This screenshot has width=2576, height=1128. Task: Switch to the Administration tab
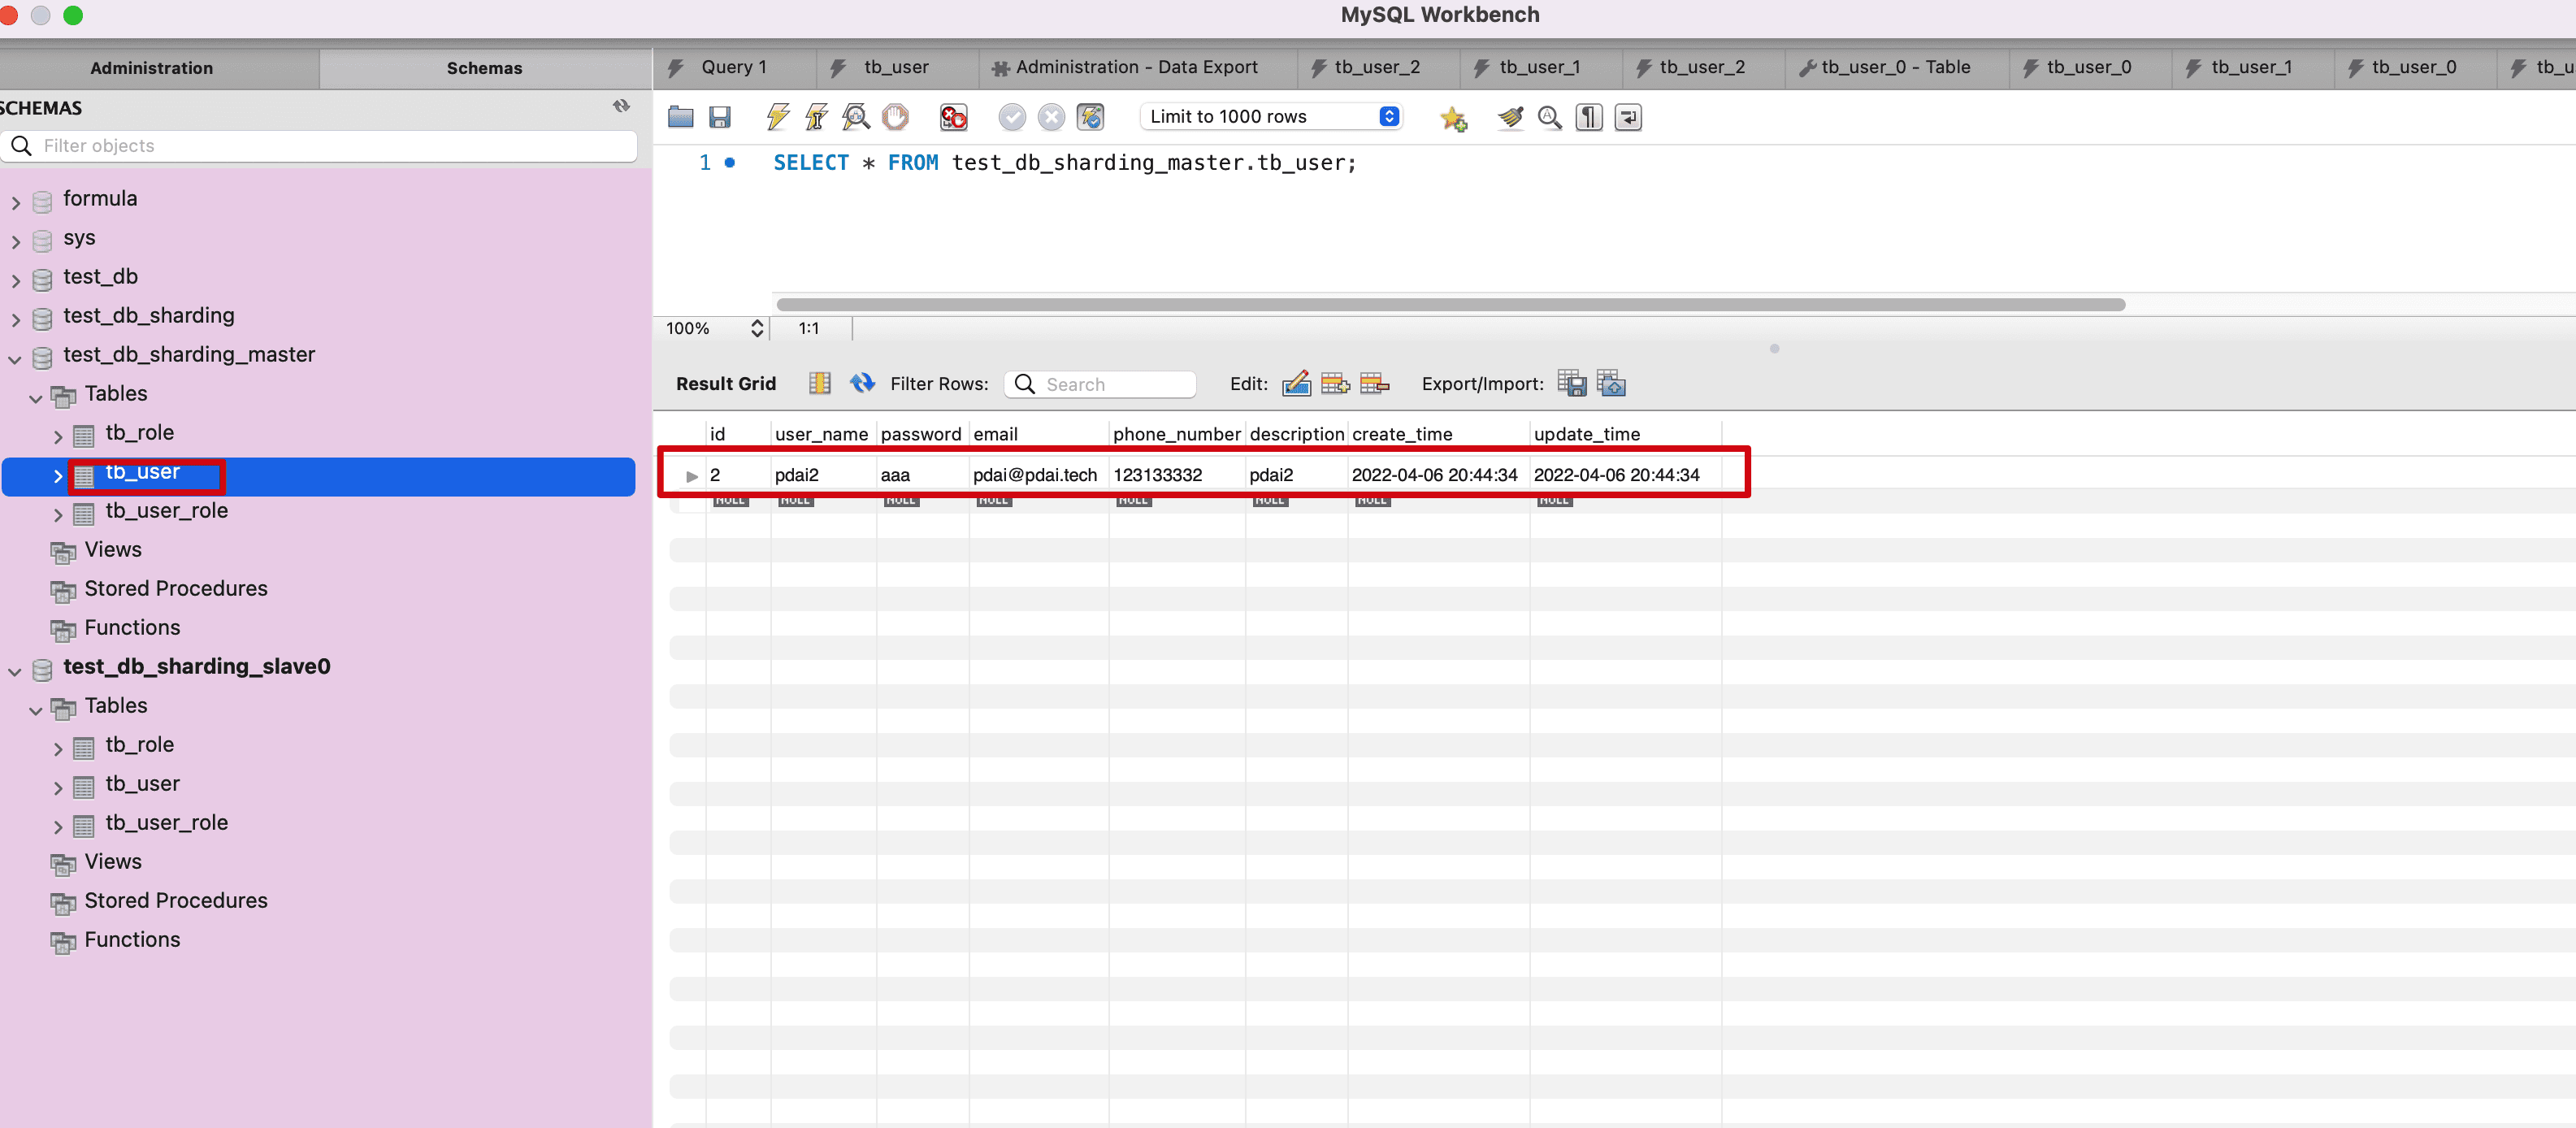[152, 68]
